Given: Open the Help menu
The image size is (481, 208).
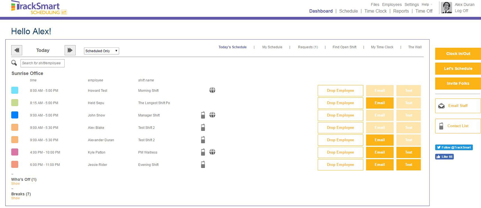Looking at the screenshot, I should tap(425, 5).
